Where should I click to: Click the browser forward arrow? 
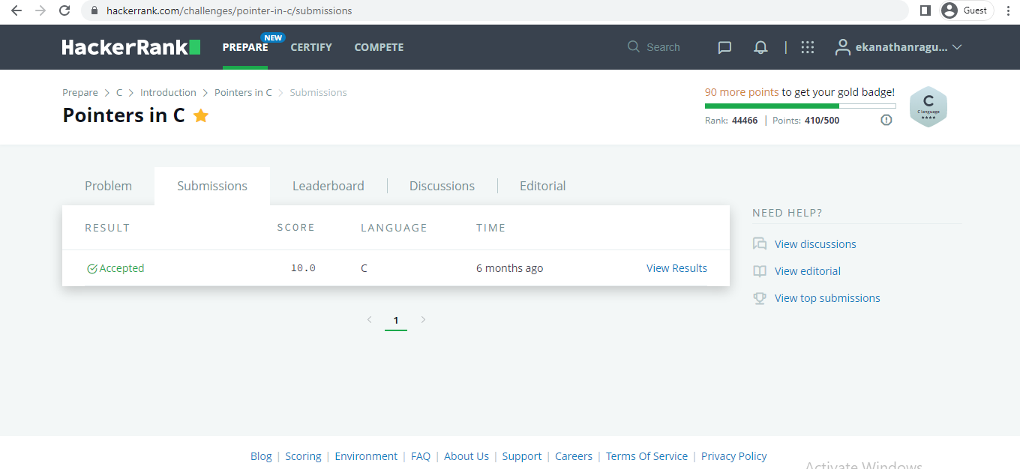pos(40,10)
